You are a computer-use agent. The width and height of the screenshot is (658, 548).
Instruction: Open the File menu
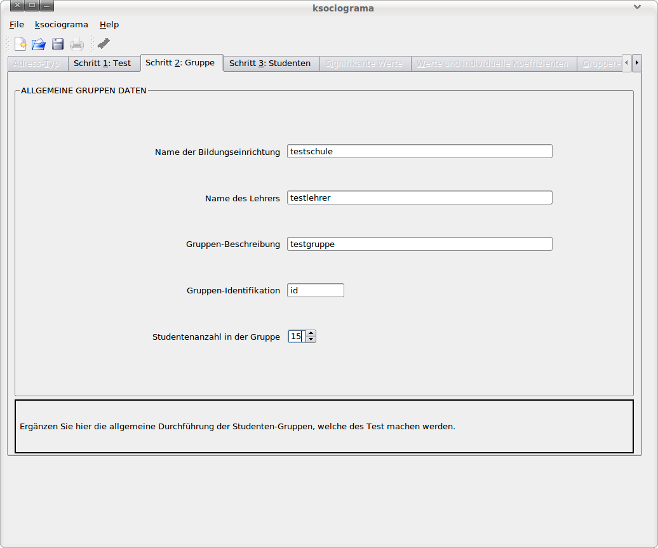(17, 25)
